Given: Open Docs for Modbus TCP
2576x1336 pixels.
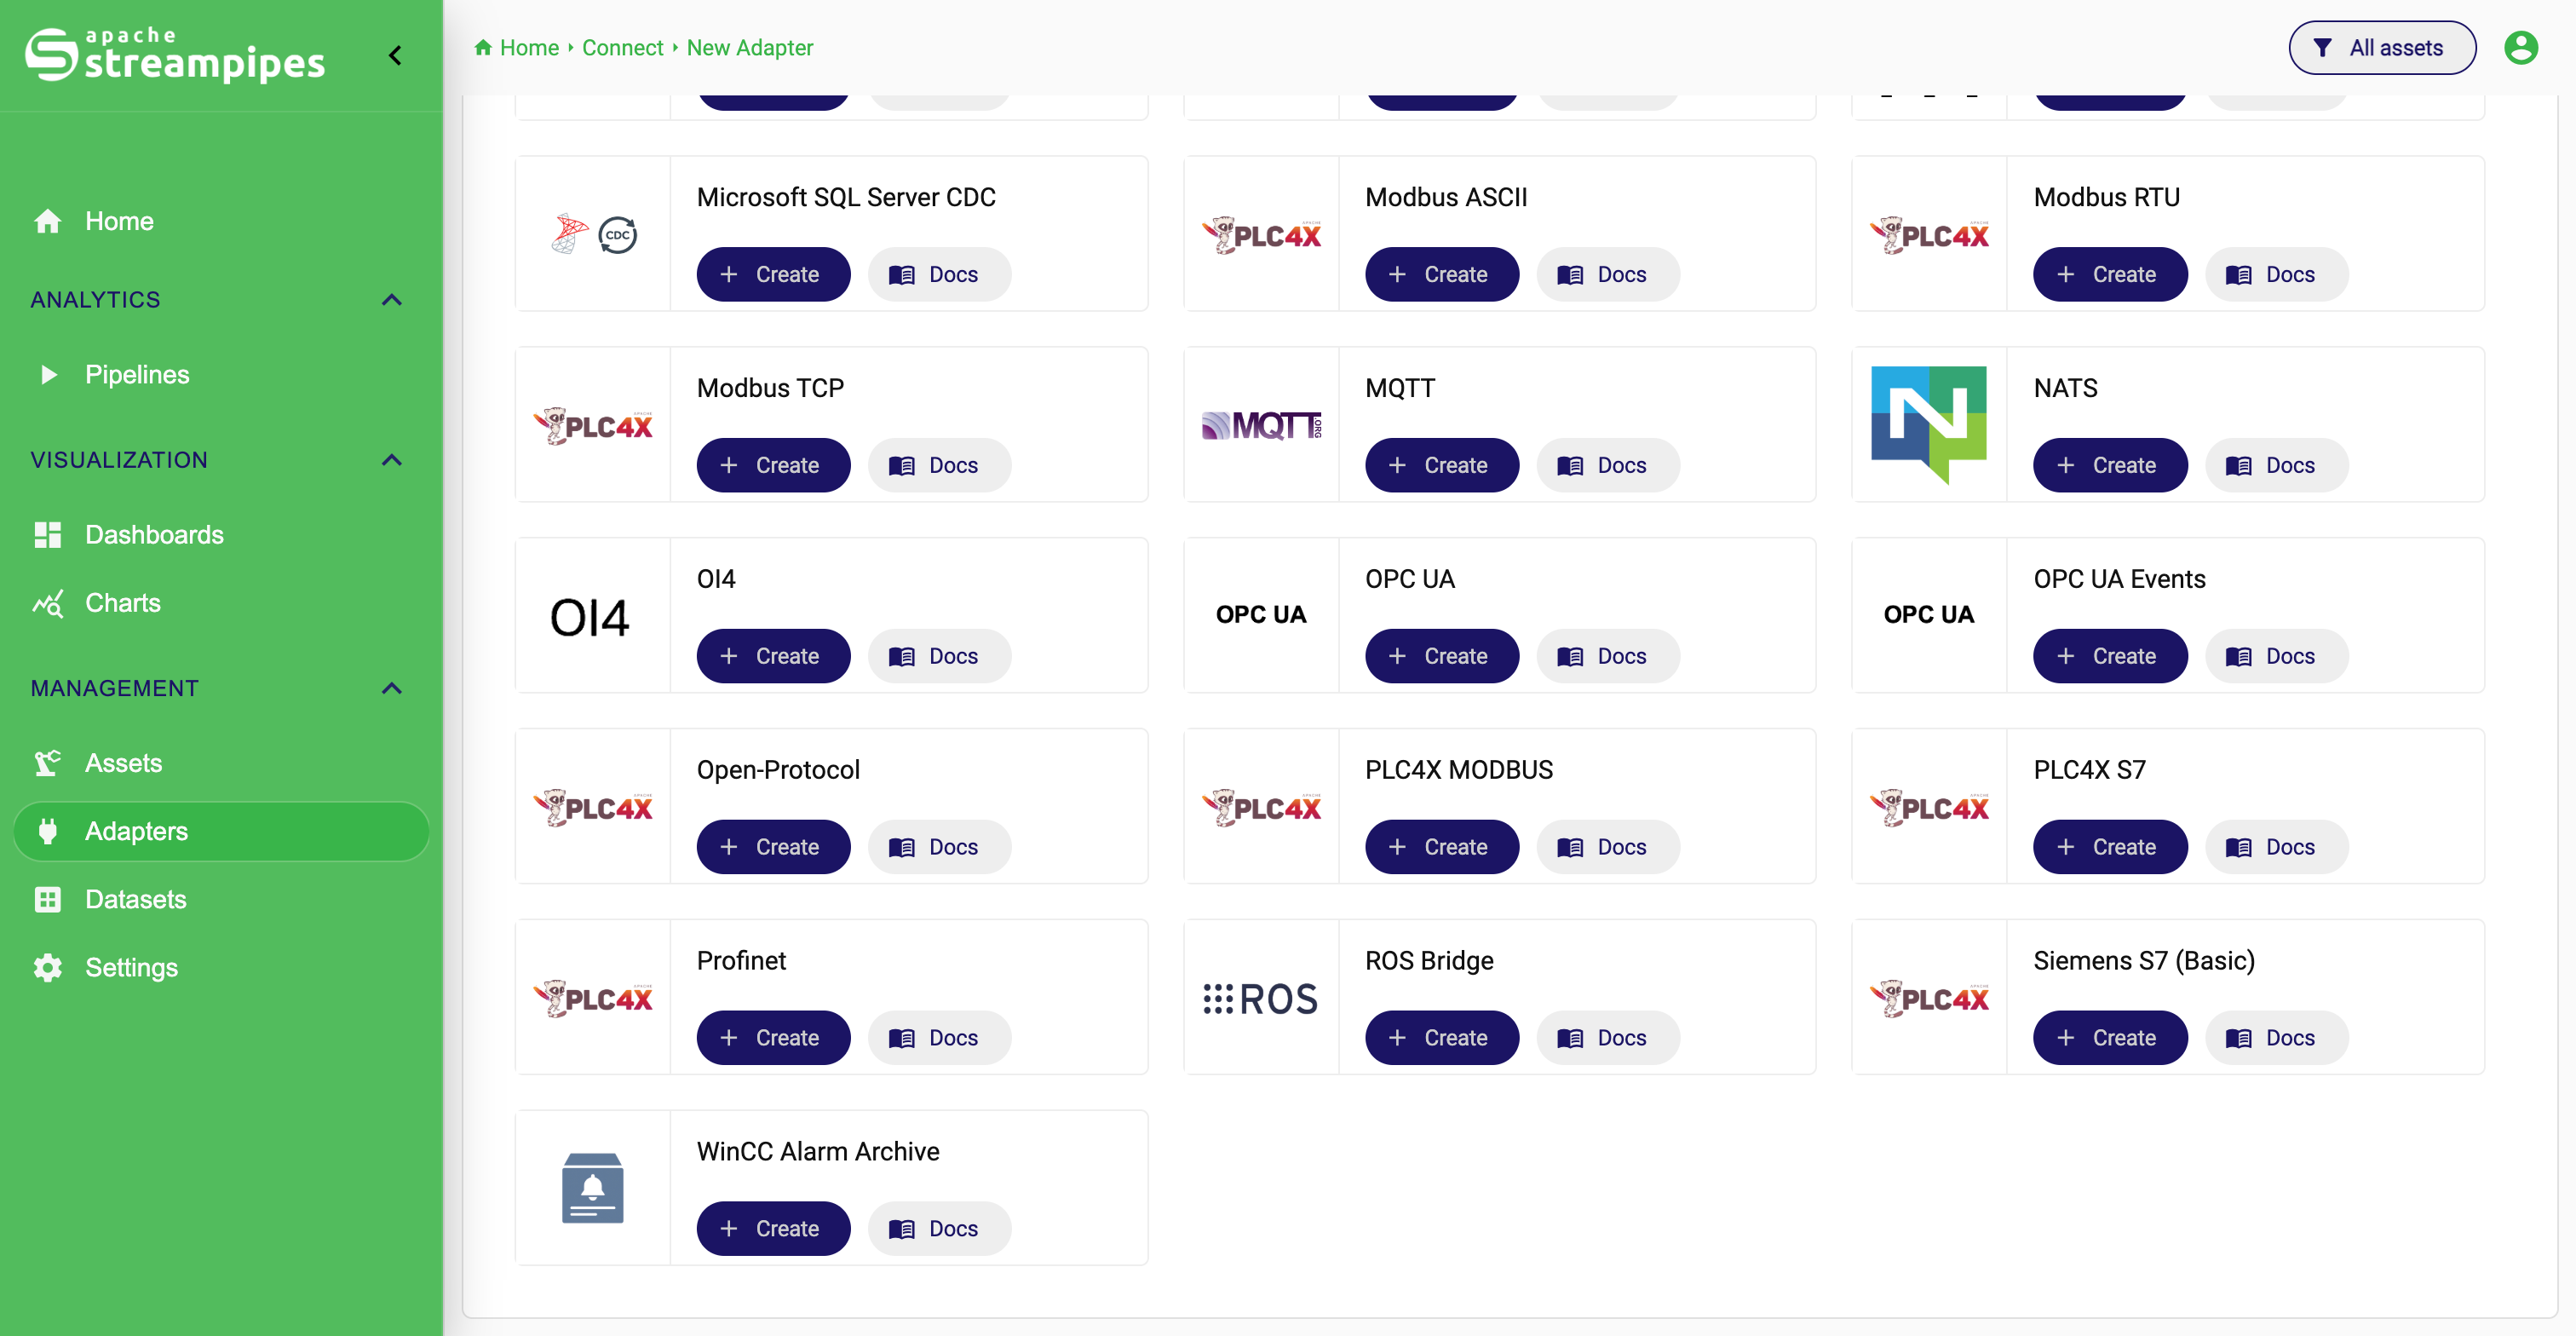Looking at the screenshot, I should [939, 465].
